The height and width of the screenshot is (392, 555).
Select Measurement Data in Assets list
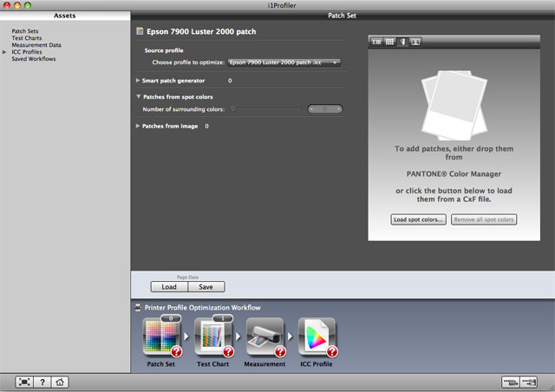click(36, 45)
